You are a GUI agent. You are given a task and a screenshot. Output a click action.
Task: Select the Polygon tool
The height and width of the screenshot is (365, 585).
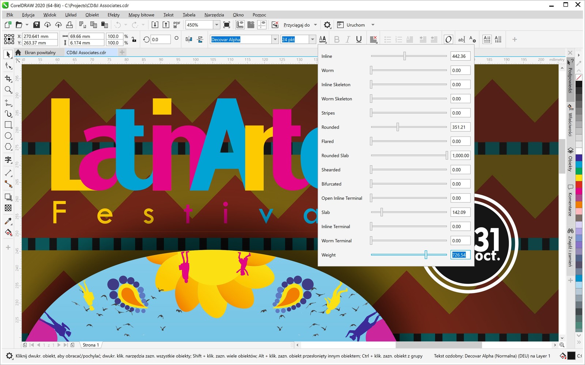coord(8,147)
